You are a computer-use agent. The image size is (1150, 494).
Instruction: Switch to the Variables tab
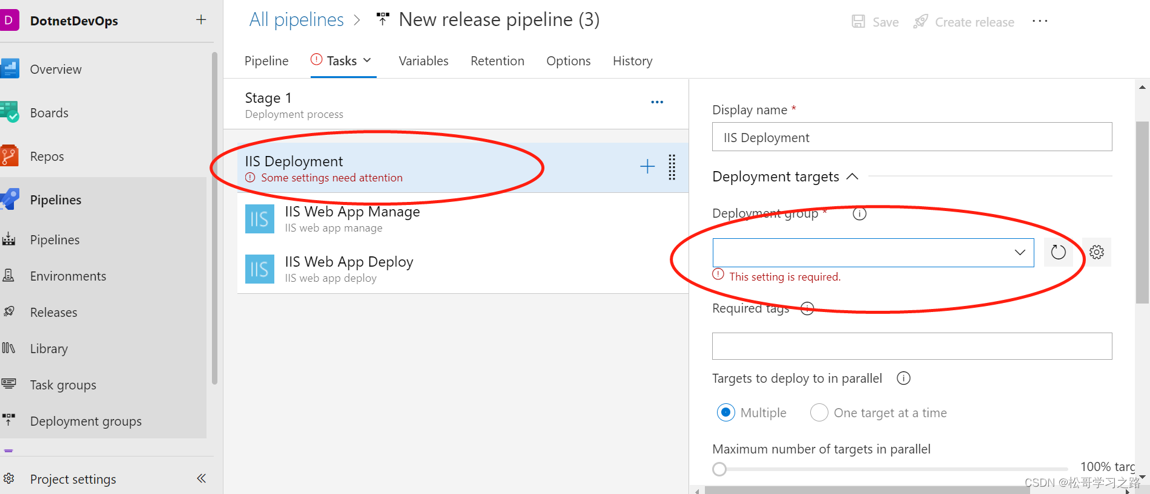coord(423,61)
